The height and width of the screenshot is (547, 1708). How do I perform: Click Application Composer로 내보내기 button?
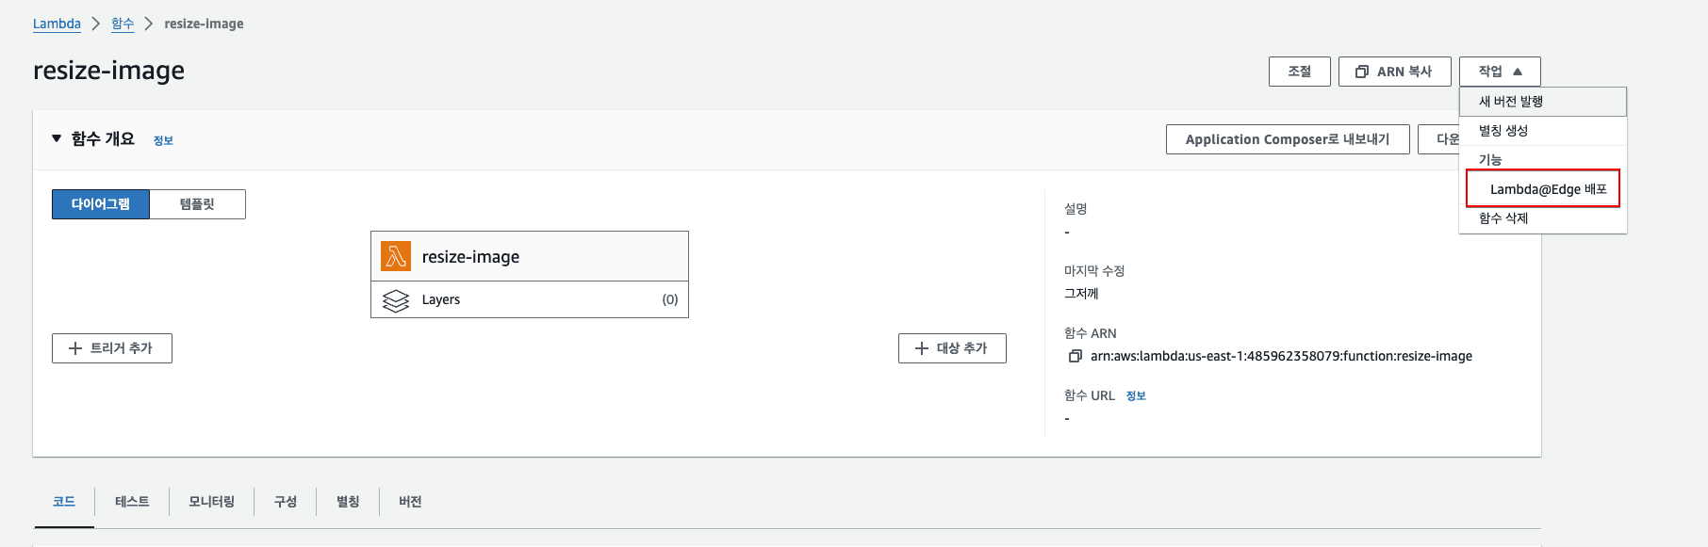click(1287, 139)
